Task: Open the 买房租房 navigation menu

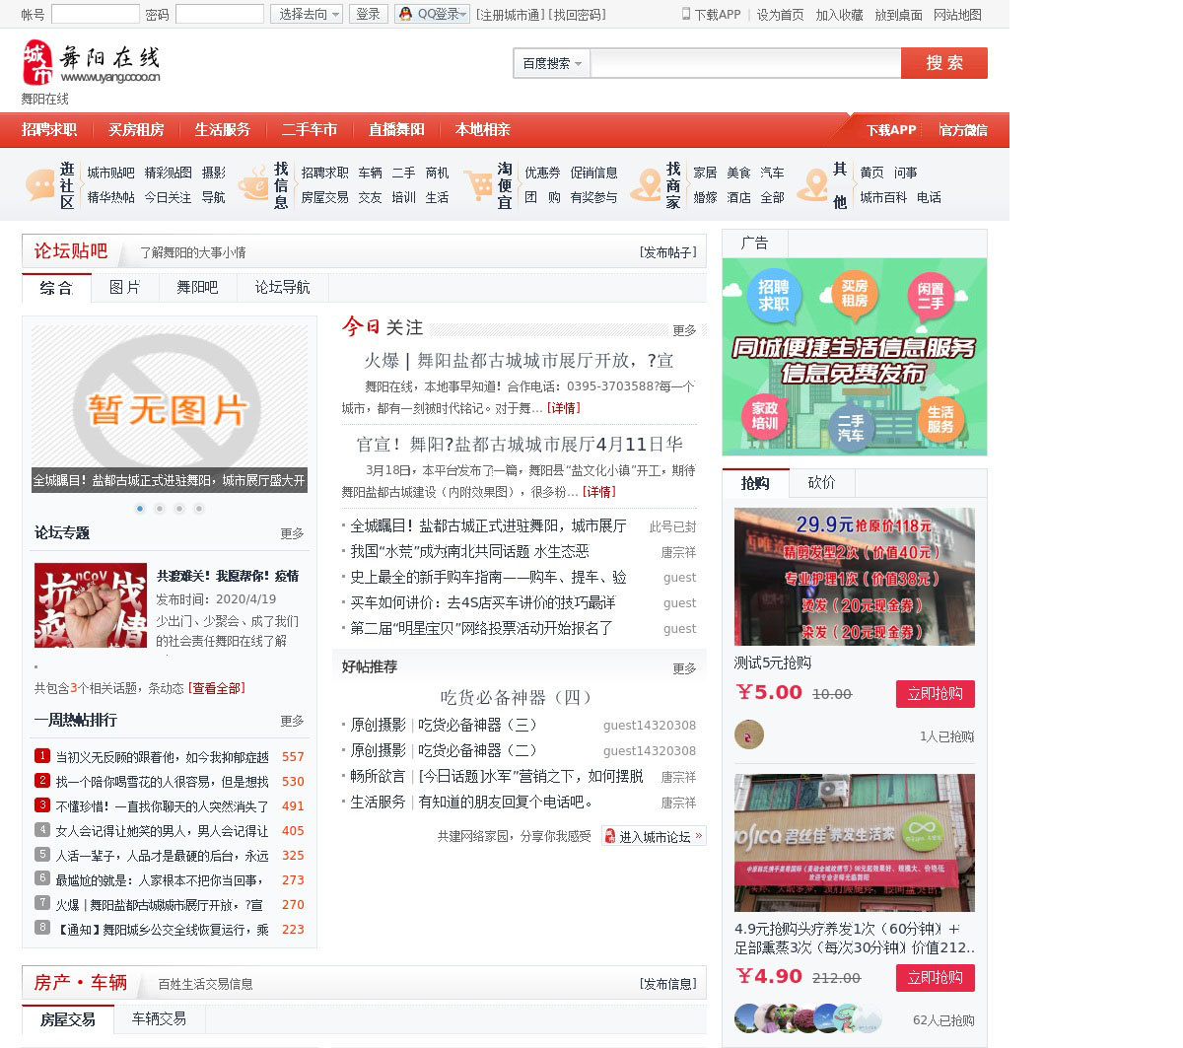Action: pyautogui.click(x=136, y=130)
